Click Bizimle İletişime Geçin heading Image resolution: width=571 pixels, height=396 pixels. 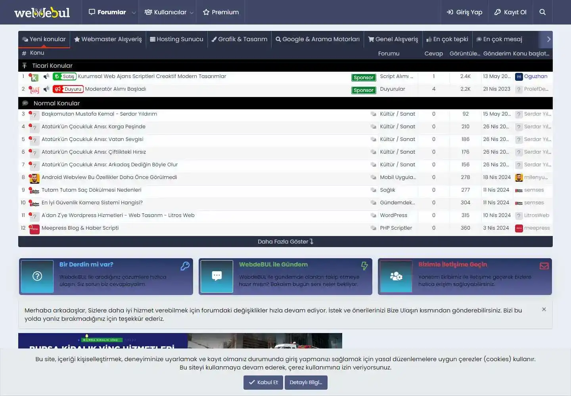point(453,265)
